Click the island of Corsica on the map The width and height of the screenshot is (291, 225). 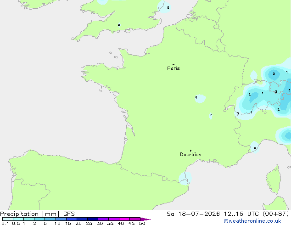(x=274, y=179)
